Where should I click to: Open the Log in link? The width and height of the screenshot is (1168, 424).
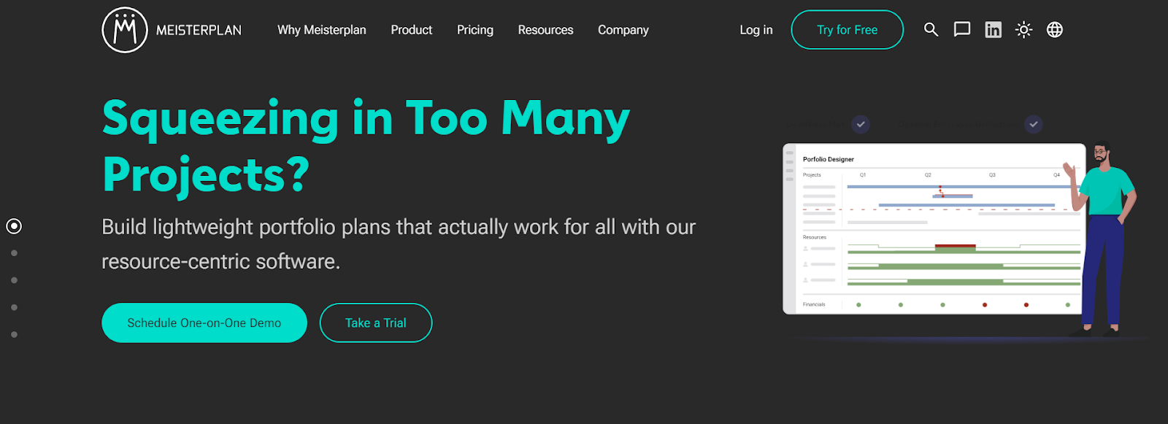click(756, 30)
